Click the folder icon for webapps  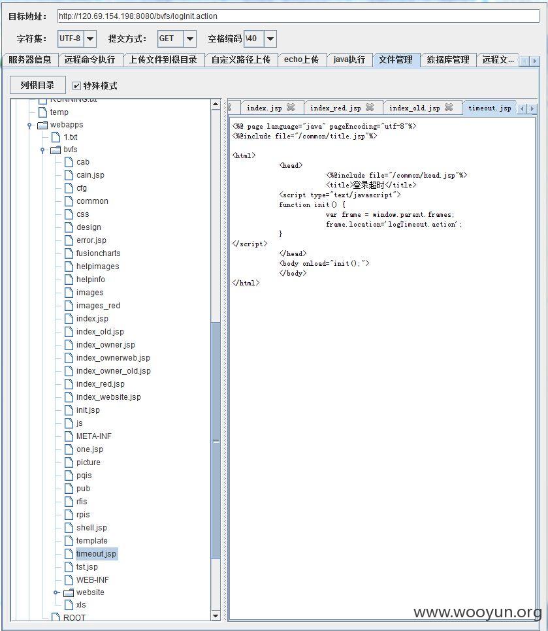tap(42, 125)
